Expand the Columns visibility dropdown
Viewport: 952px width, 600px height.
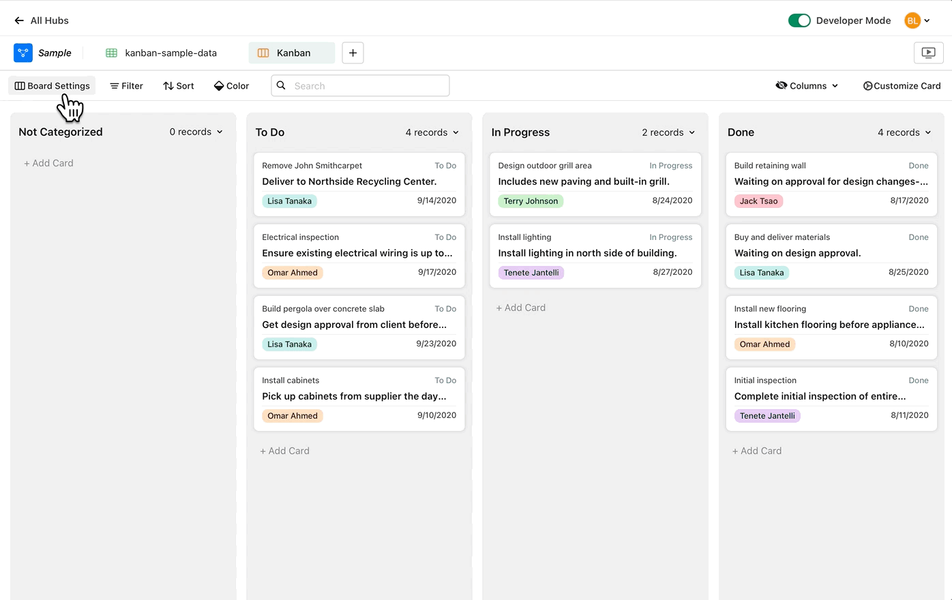(807, 86)
